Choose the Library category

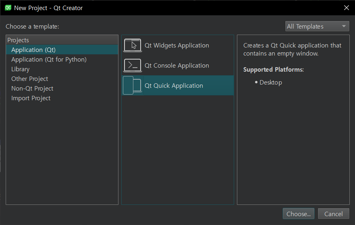tap(62, 69)
